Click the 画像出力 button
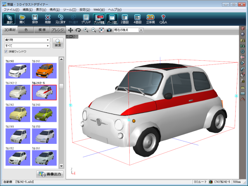 (x=49, y=174)
